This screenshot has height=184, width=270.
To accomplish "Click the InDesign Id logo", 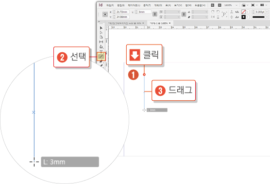I will click(x=101, y=5).
